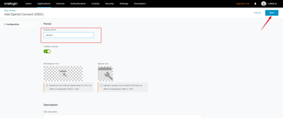This screenshot has height=118, width=283.
Task: Click info icon in rectangular icon hint
Action: [47, 85]
